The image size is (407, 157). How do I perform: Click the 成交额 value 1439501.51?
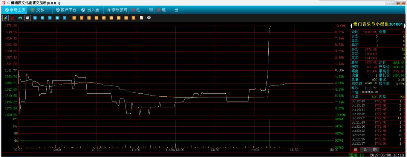click(371, 84)
